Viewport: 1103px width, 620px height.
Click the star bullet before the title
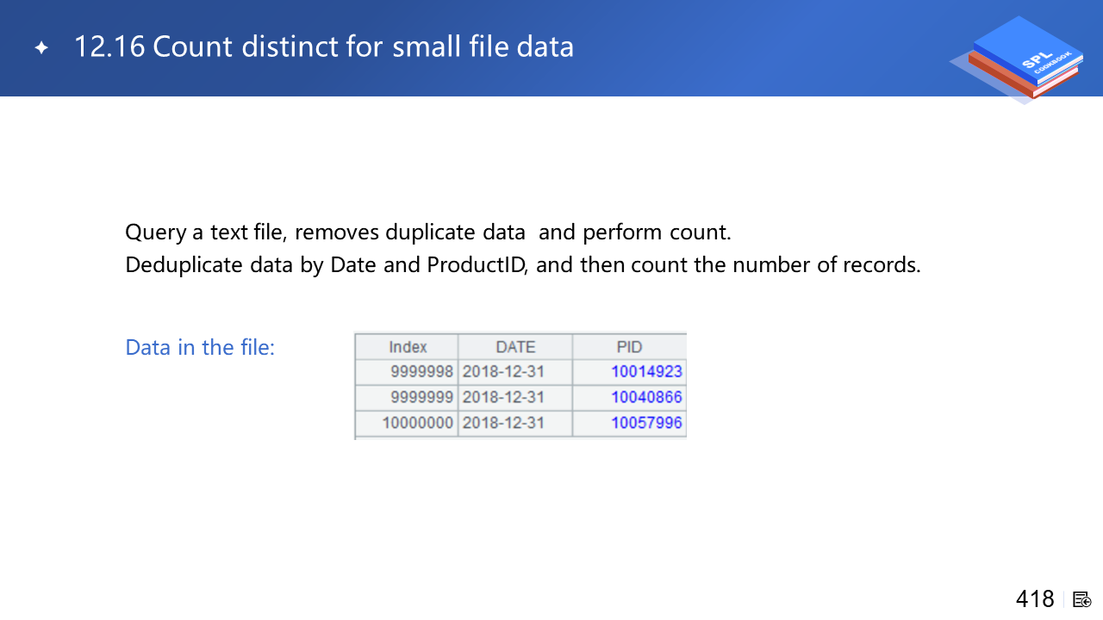(x=41, y=47)
